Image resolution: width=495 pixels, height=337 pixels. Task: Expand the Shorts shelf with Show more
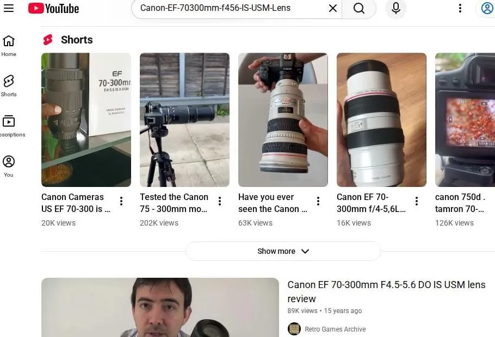point(283,251)
